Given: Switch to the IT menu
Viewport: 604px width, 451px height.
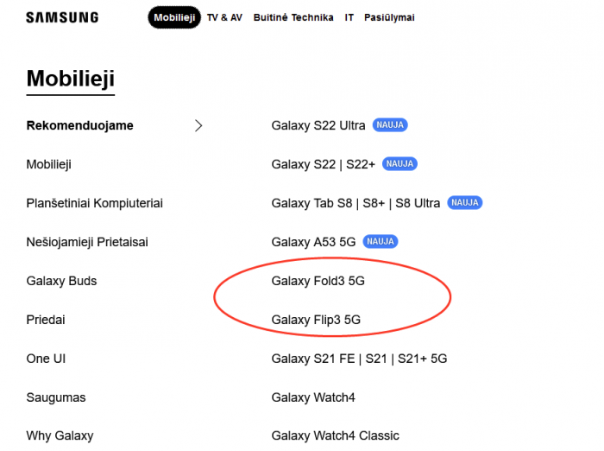Looking at the screenshot, I should tap(349, 17).
